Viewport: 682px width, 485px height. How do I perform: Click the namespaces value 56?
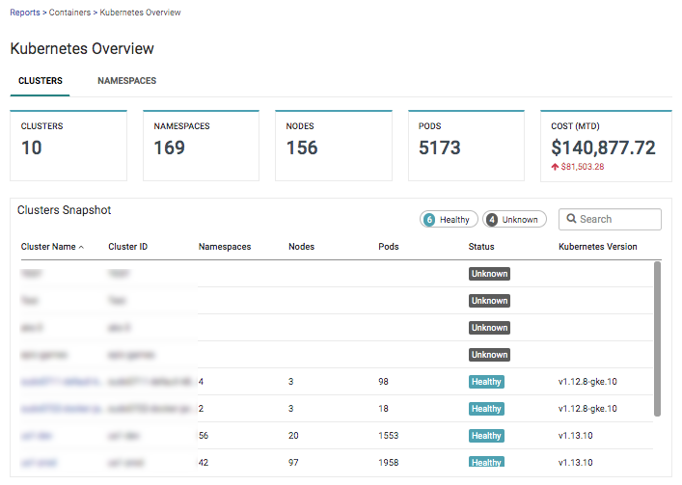point(204,436)
